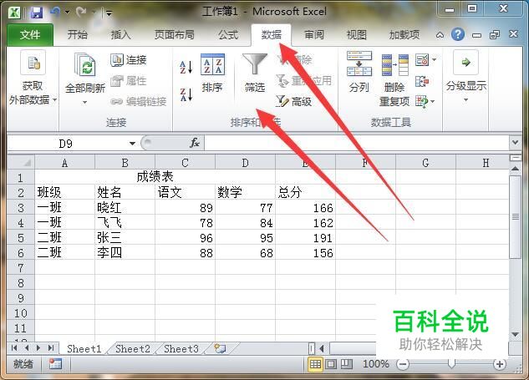Open the Undo history dropdown arrow
The height and width of the screenshot is (380, 529).
[x=67, y=13]
